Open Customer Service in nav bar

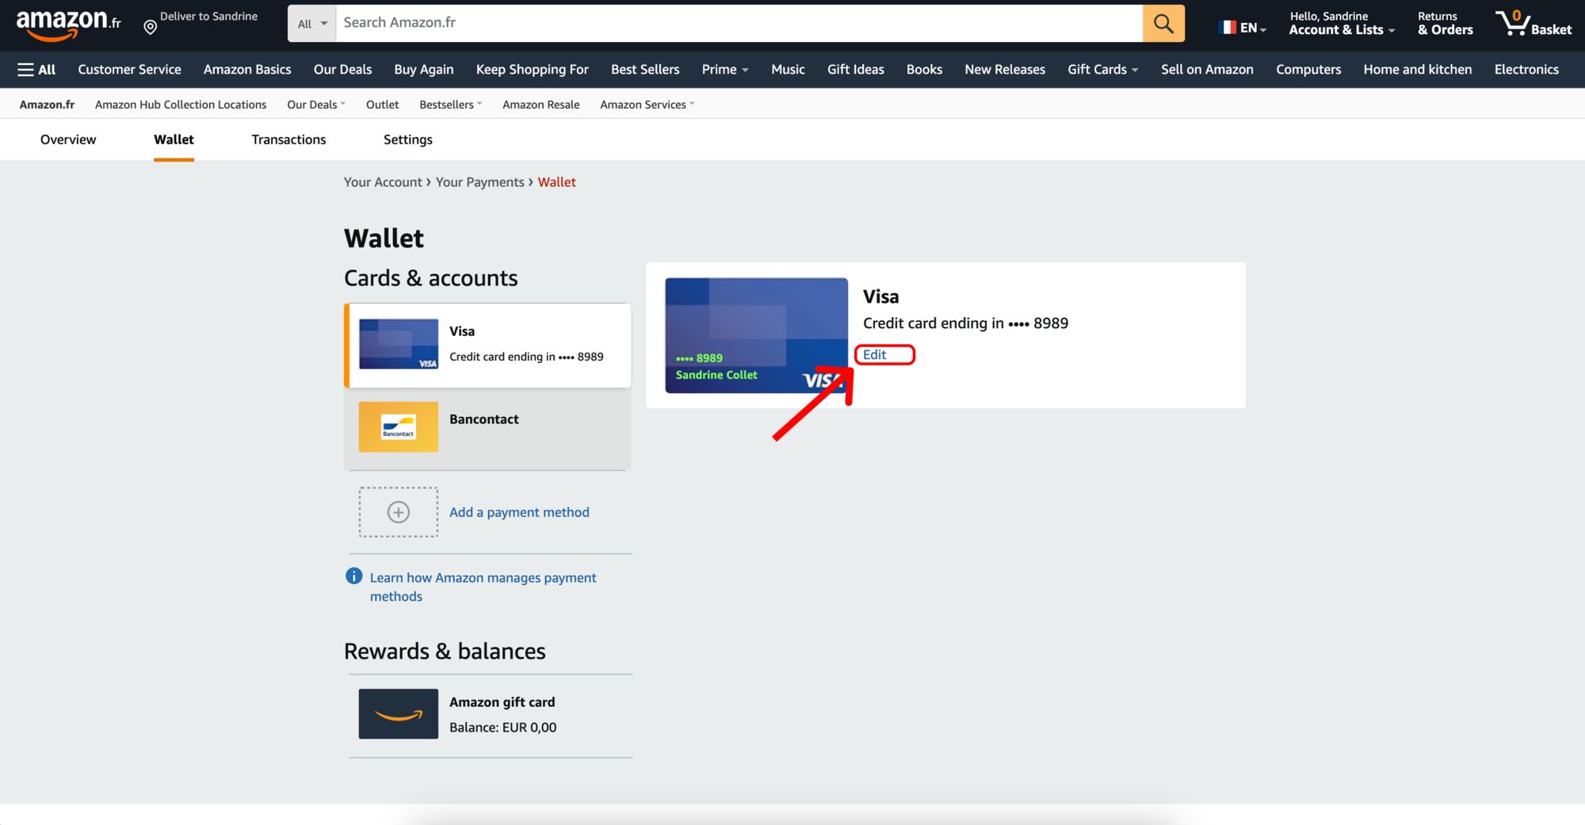(x=129, y=70)
